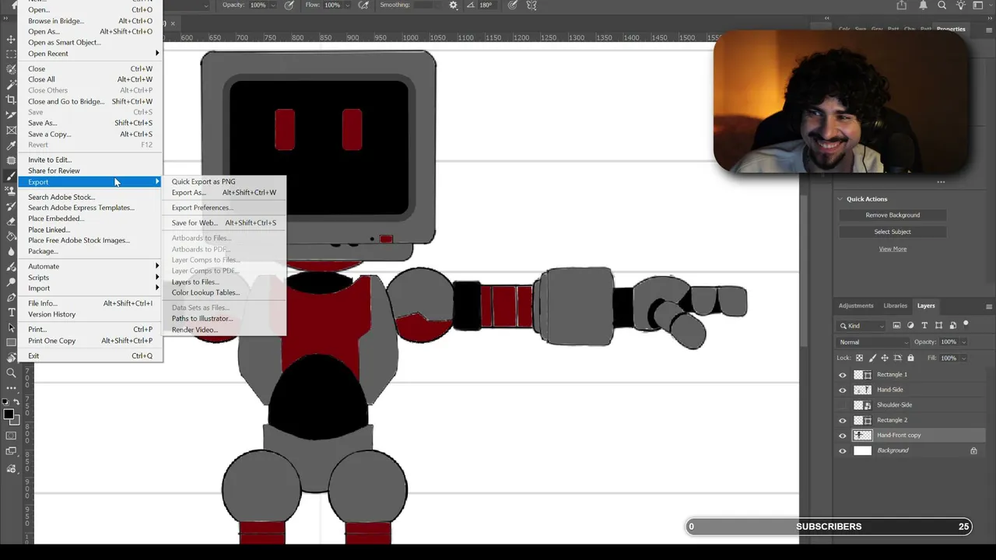Select the Zoom magnifier tool
Viewport: 996px width, 560px height.
click(11, 373)
